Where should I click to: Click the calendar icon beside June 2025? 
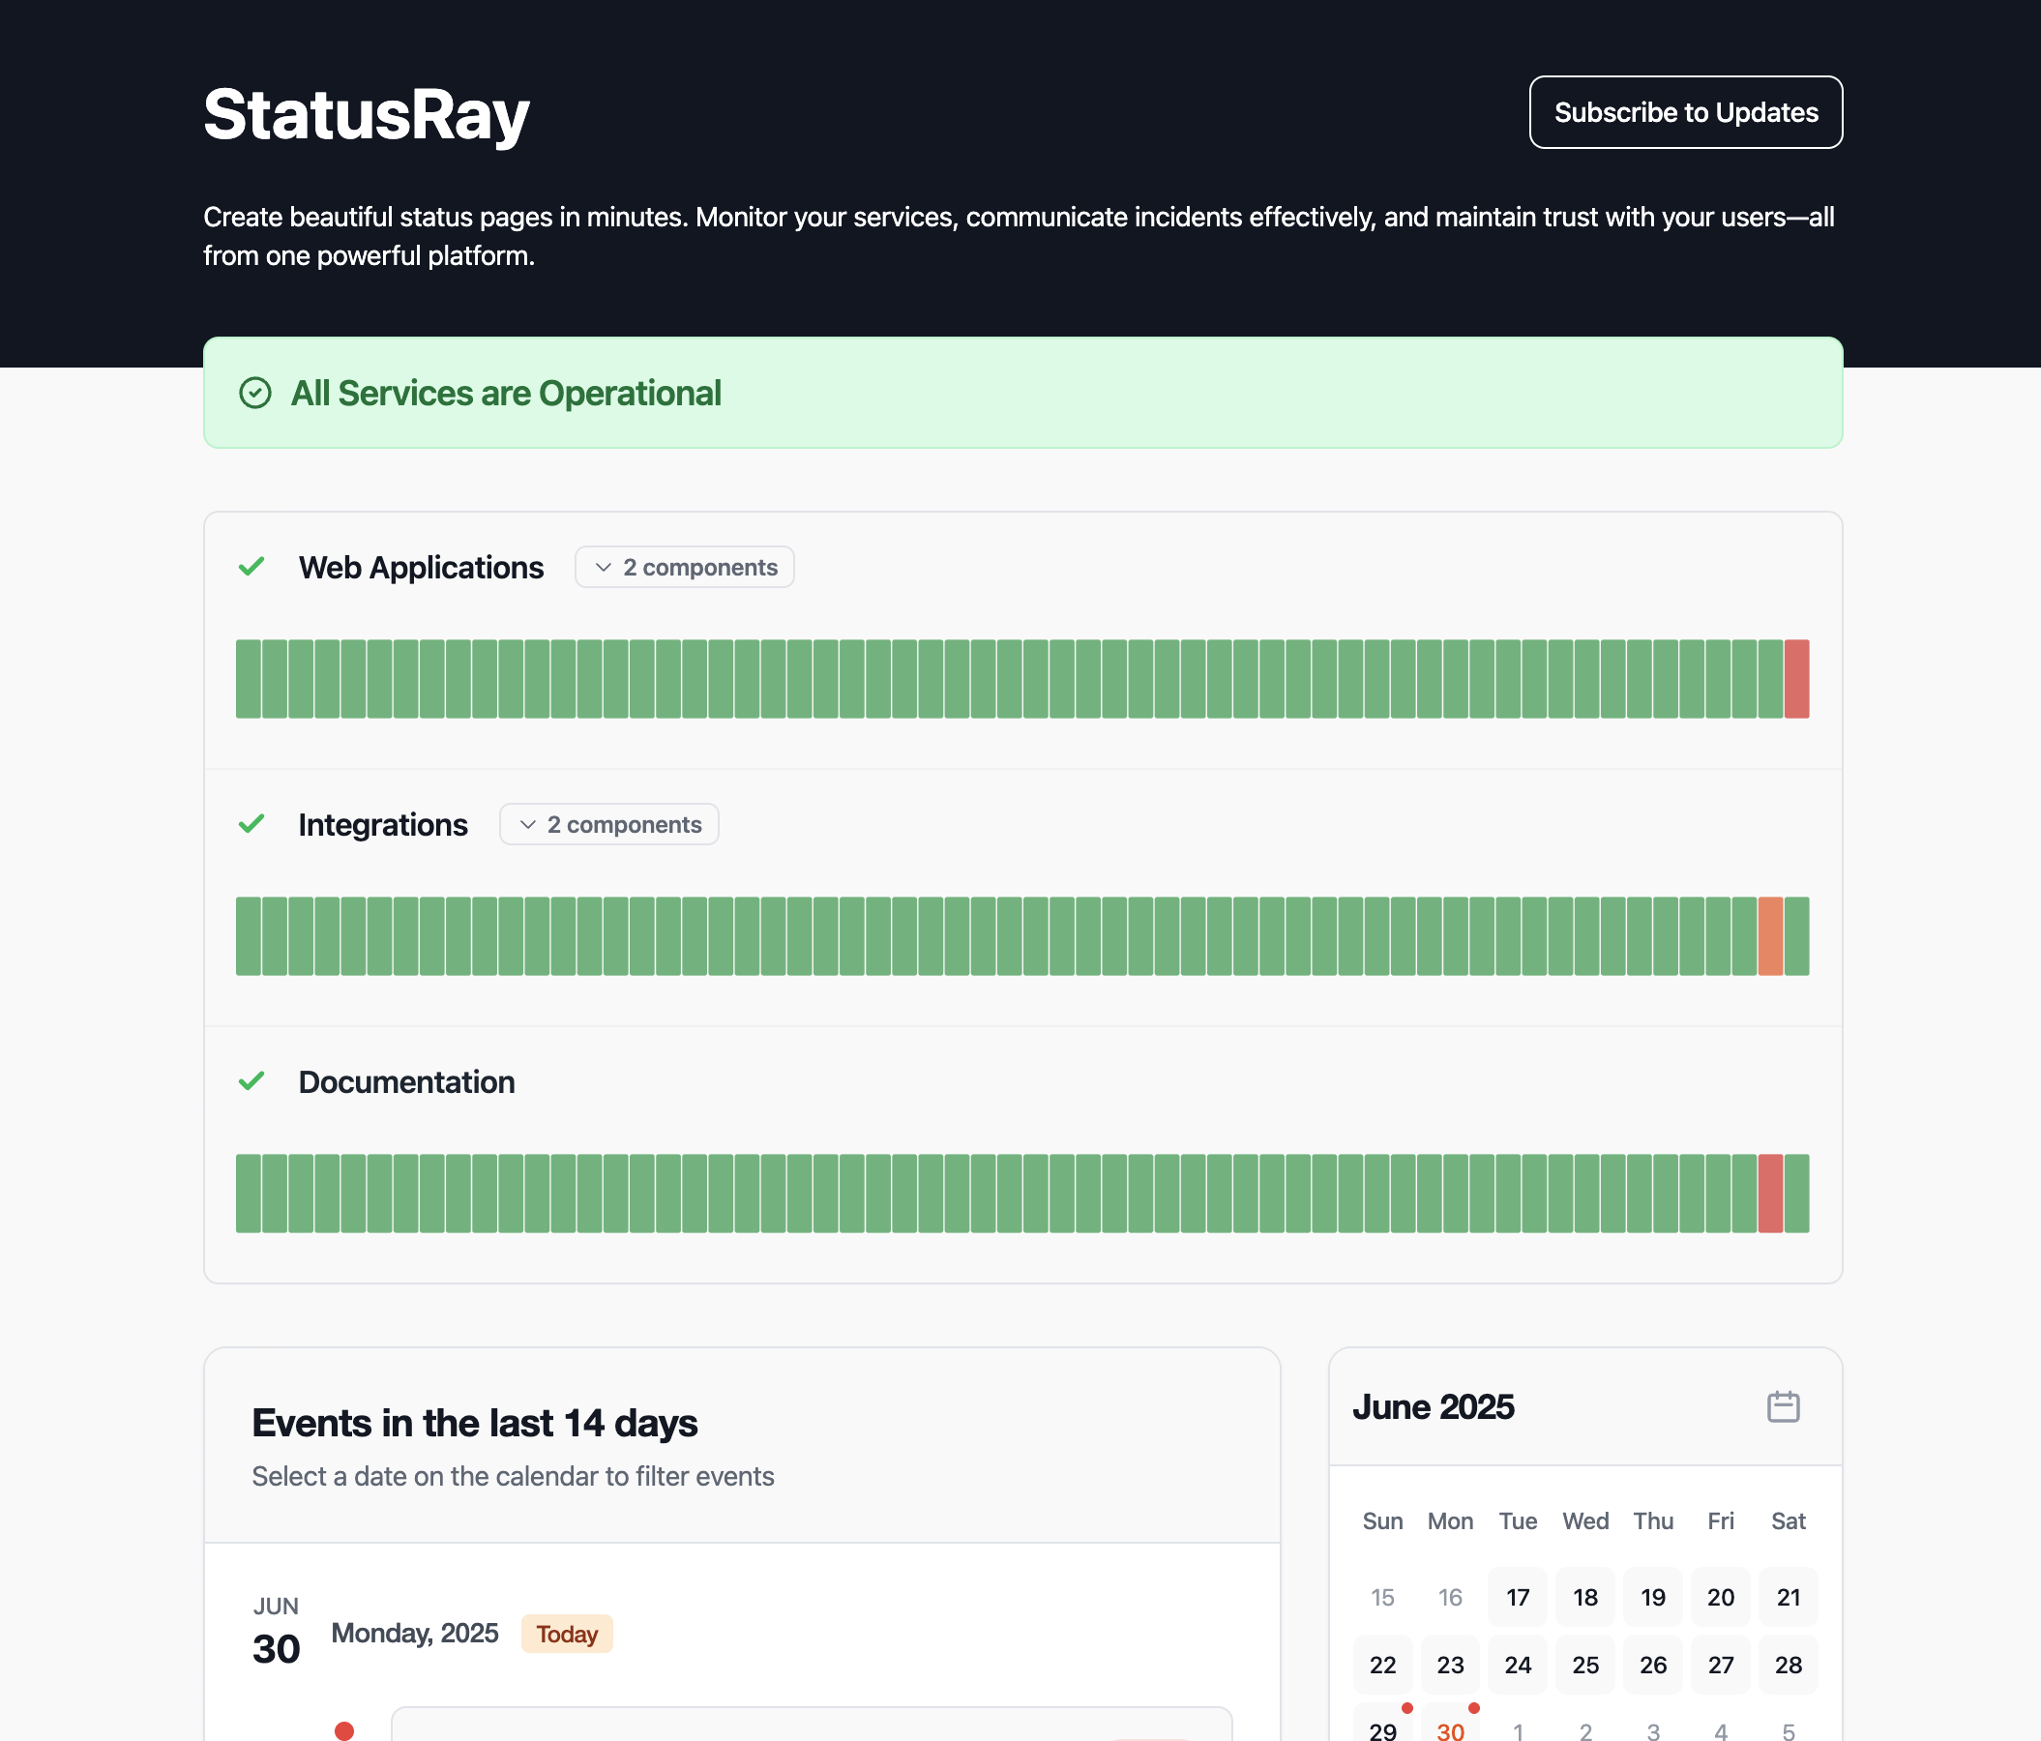(x=1783, y=1406)
